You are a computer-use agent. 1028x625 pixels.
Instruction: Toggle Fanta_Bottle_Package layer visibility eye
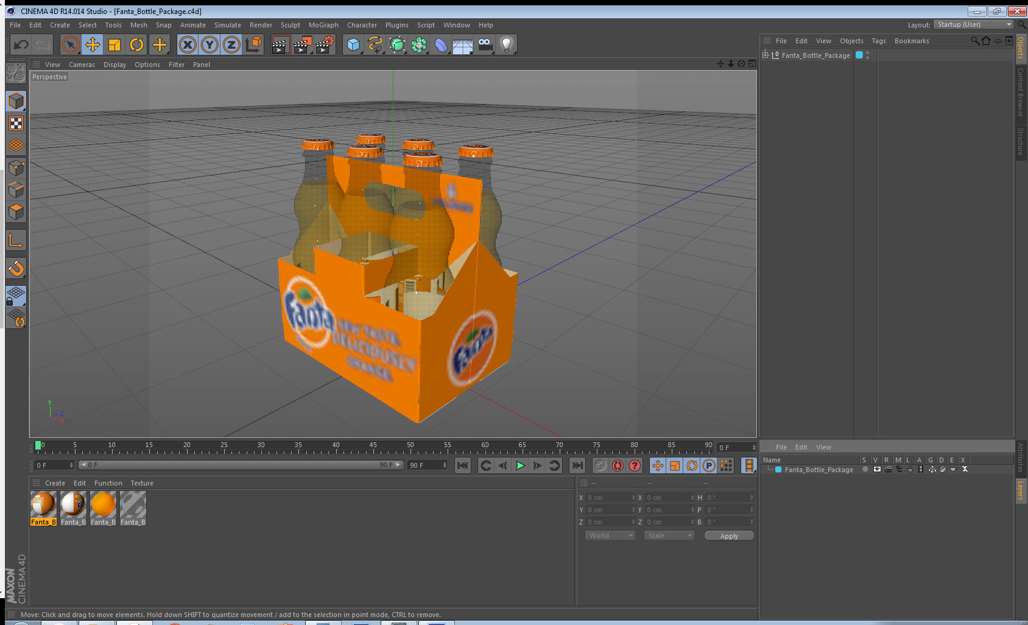click(877, 469)
